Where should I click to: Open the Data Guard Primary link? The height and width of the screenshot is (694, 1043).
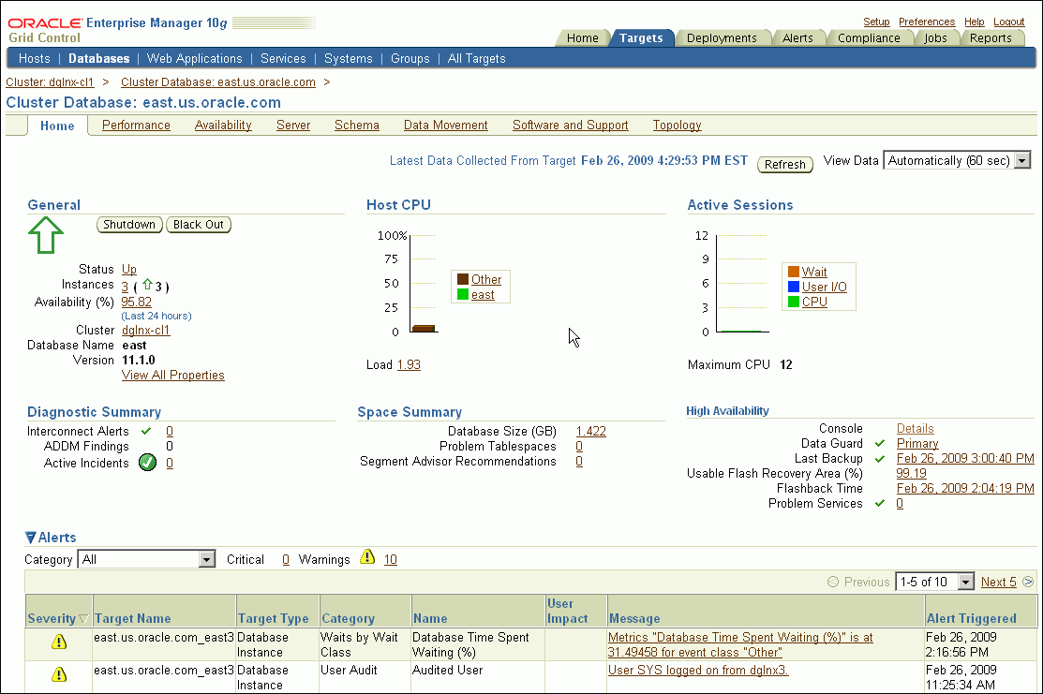917,443
